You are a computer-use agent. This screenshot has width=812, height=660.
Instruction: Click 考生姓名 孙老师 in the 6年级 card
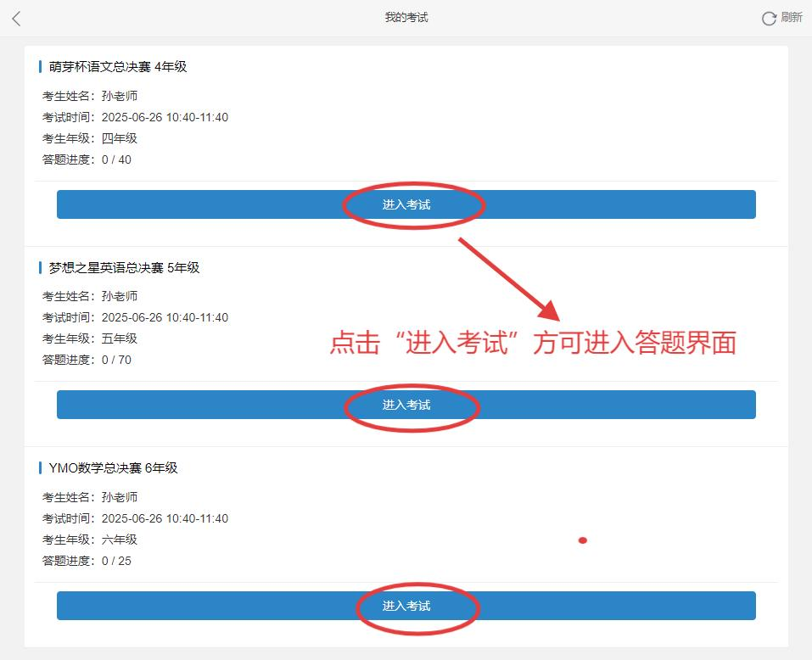(x=90, y=497)
